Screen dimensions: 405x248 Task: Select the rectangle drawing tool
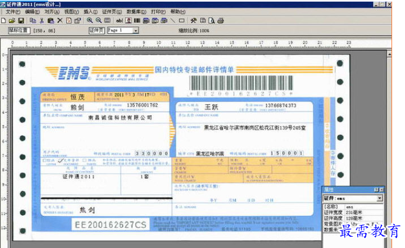pos(181,20)
